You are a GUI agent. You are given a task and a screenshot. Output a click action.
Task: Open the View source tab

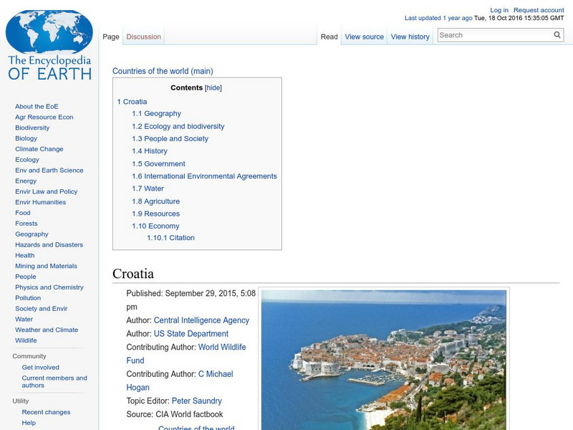(363, 36)
